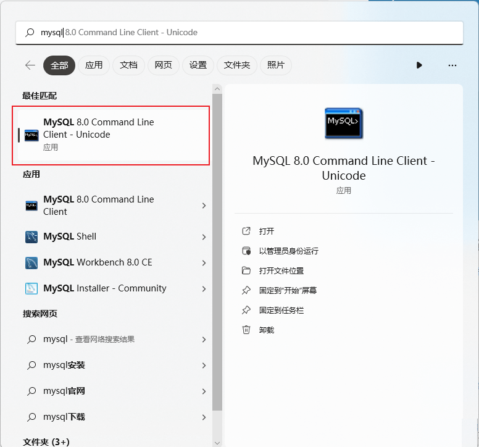Screen dimensions: 479x447
Task: Click the MySQL Installer Community icon
Action: (x=31, y=288)
